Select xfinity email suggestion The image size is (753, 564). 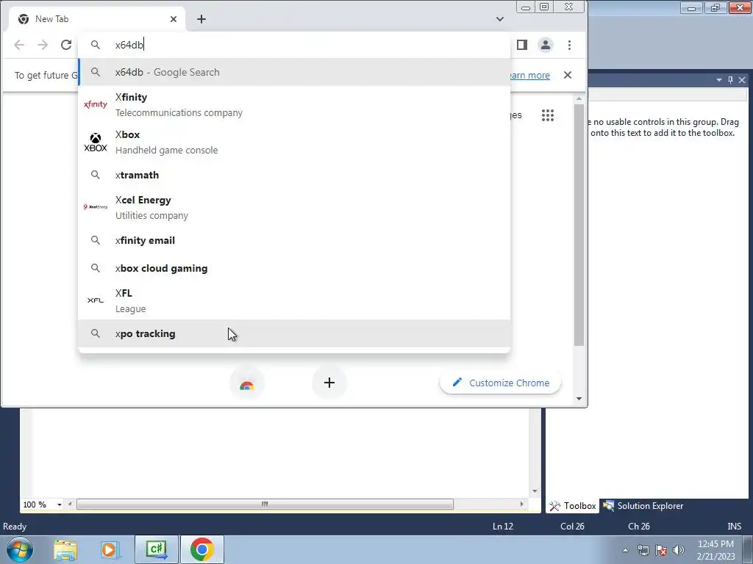click(x=294, y=240)
